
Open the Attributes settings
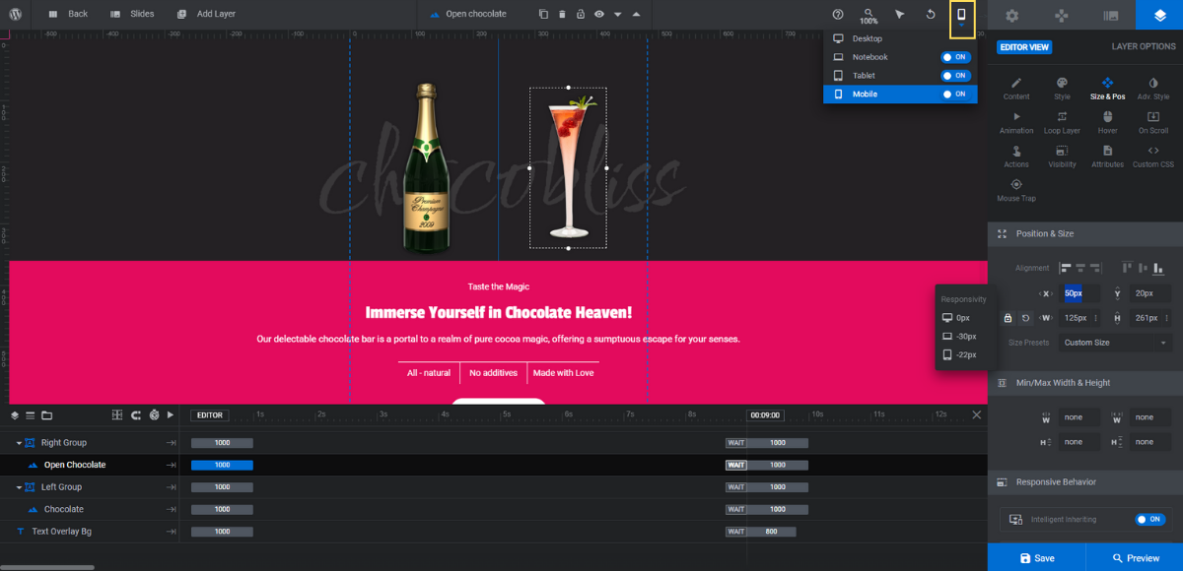point(1107,157)
